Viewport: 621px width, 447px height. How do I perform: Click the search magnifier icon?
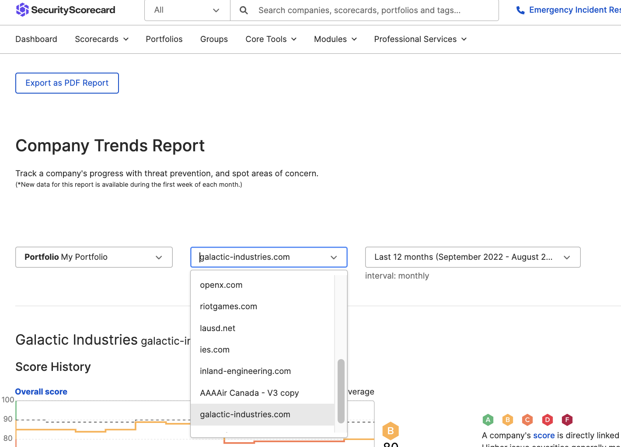(244, 10)
